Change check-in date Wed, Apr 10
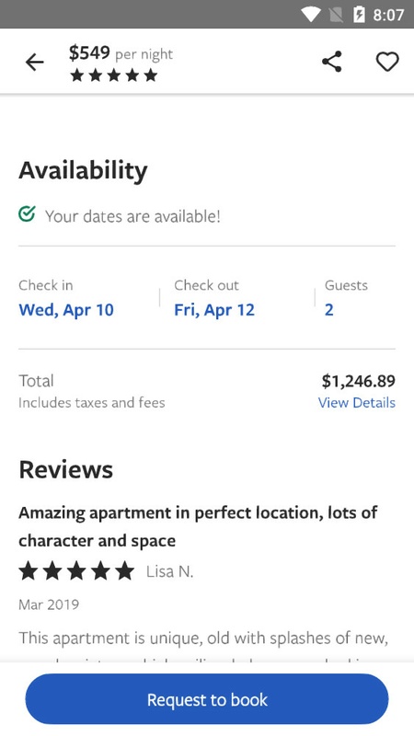Viewport: 414px width, 736px height. 66,310
